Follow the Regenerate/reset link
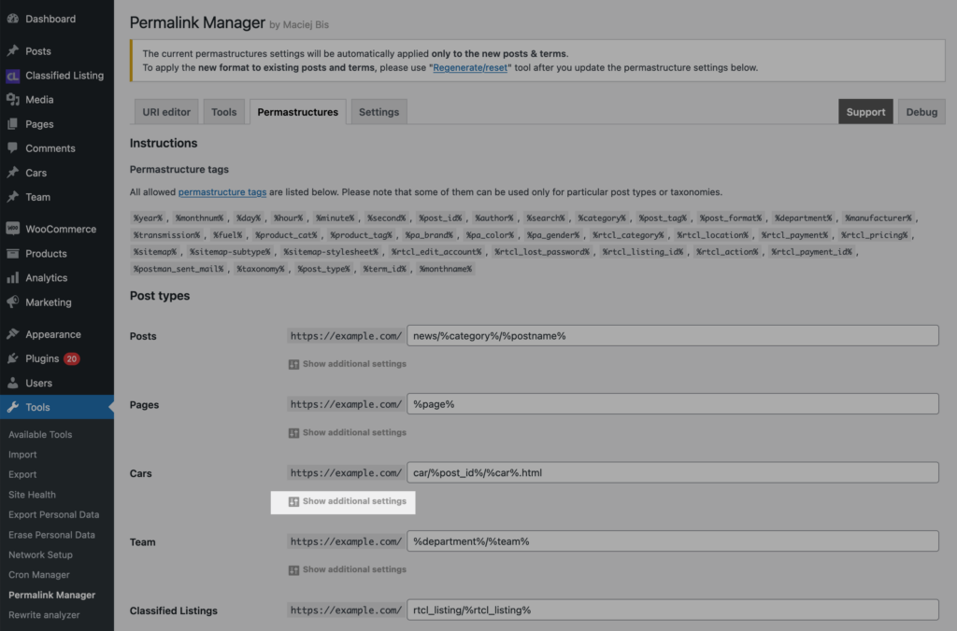Screen dimensions: 957x631 [470, 67]
